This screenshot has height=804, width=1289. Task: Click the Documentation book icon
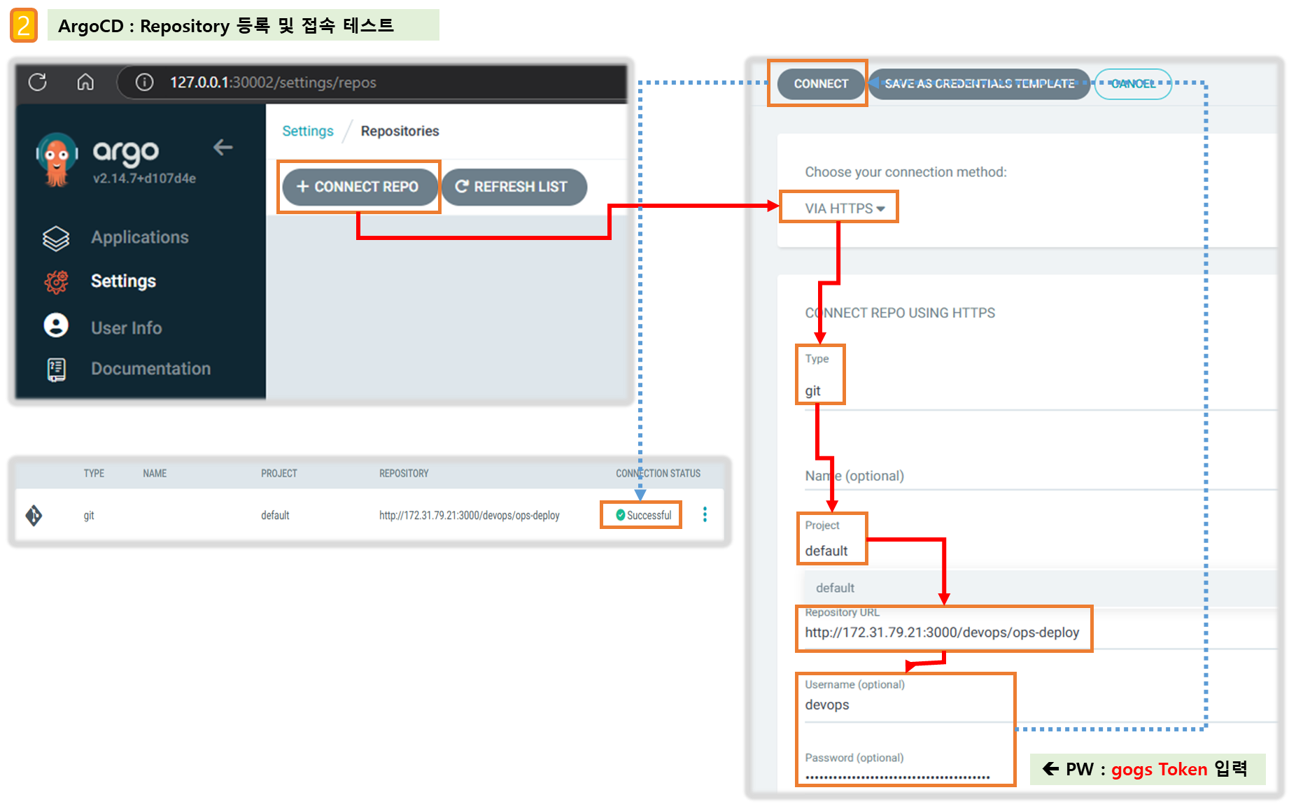pyautogui.click(x=57, y=369)
